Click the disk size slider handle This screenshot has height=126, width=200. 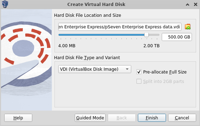point(146,35)
